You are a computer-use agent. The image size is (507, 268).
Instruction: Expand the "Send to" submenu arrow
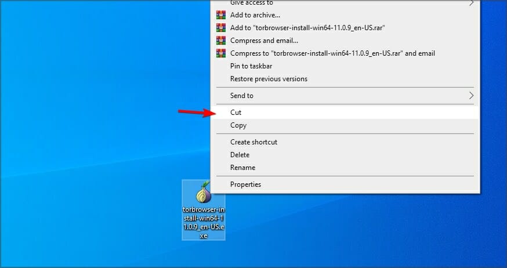coord(471,96)
